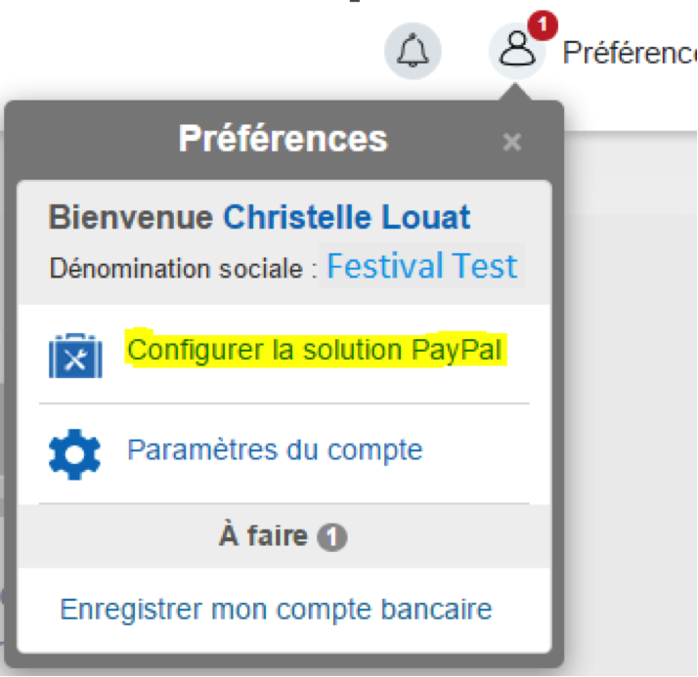Click the Dénomination sociale label
Screen dimensions: 698x677
[183, 269]
